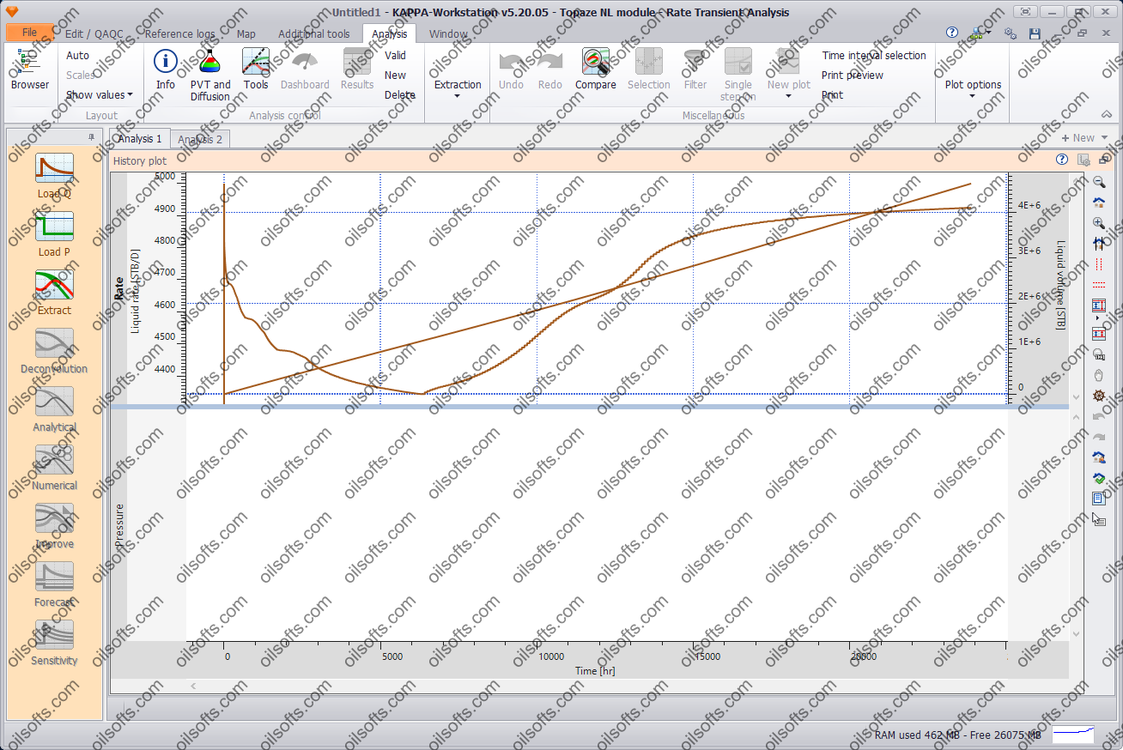Click the zoom in magnifier icon
Screen dimensions: 1123x750
coord(1099,223)
